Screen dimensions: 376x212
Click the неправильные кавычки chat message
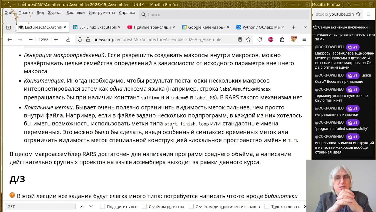point(337,115)
